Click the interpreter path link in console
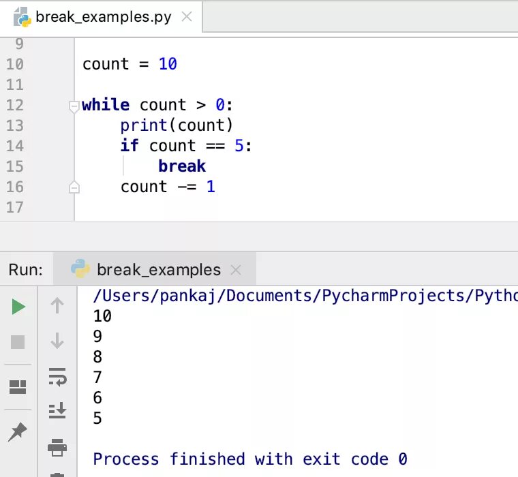518x477 pixels. [x=305, y=295]
